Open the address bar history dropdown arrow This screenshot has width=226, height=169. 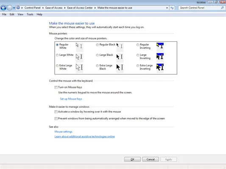167,8
